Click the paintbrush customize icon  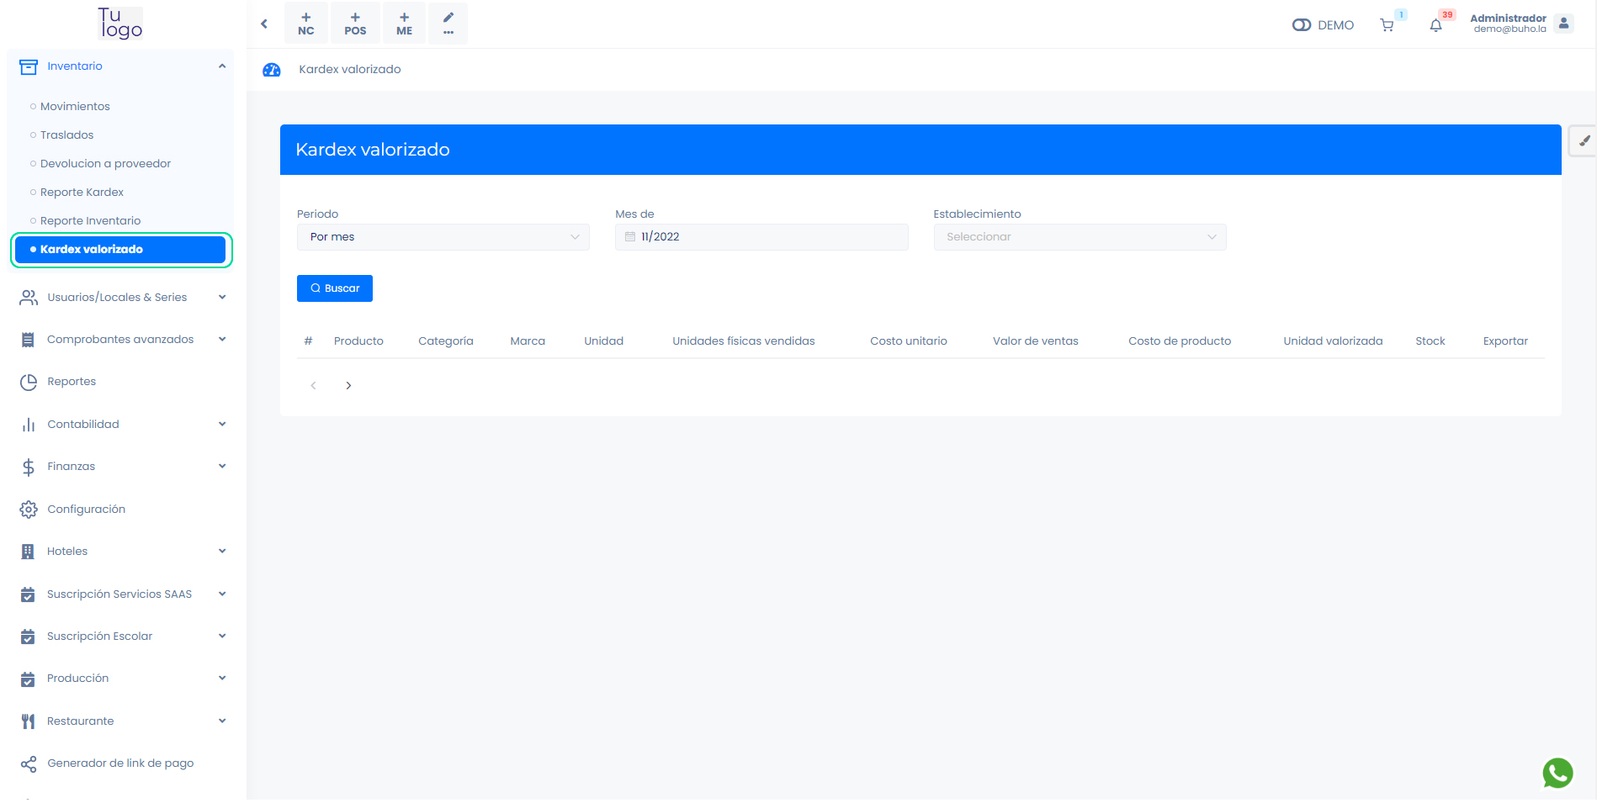[1584, 141]
